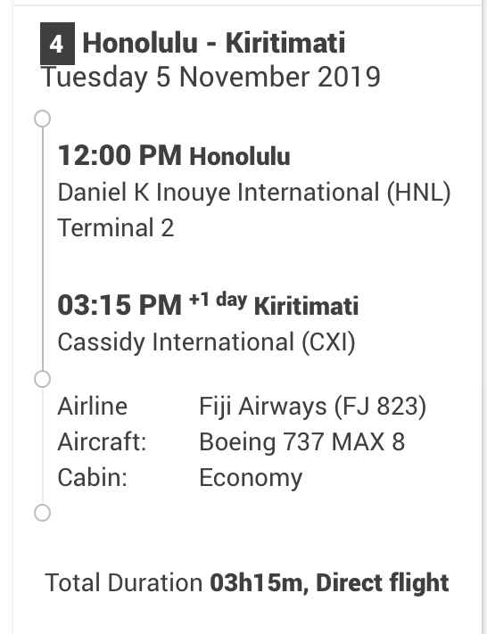Click the Kiritimati arrival city name

pyautogui.click(x=306, y=306)
